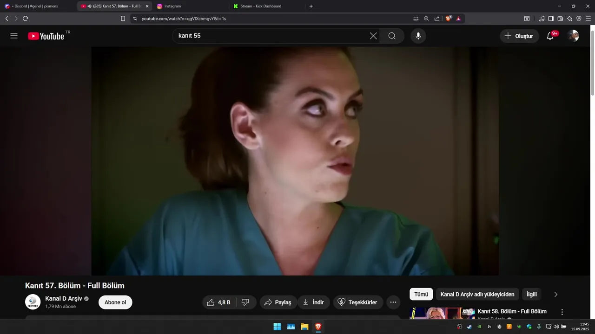
Task: Open Brave VPN shield icon
Action: coord(579,19)
